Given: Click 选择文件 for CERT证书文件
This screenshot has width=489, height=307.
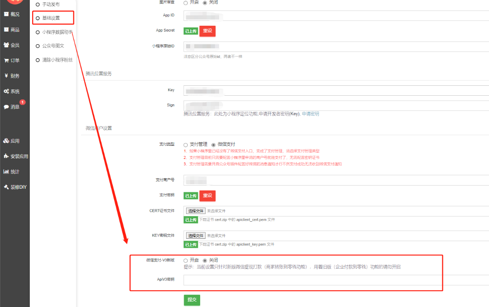Looking at the screenshot, I should click(x=196, y=211).
